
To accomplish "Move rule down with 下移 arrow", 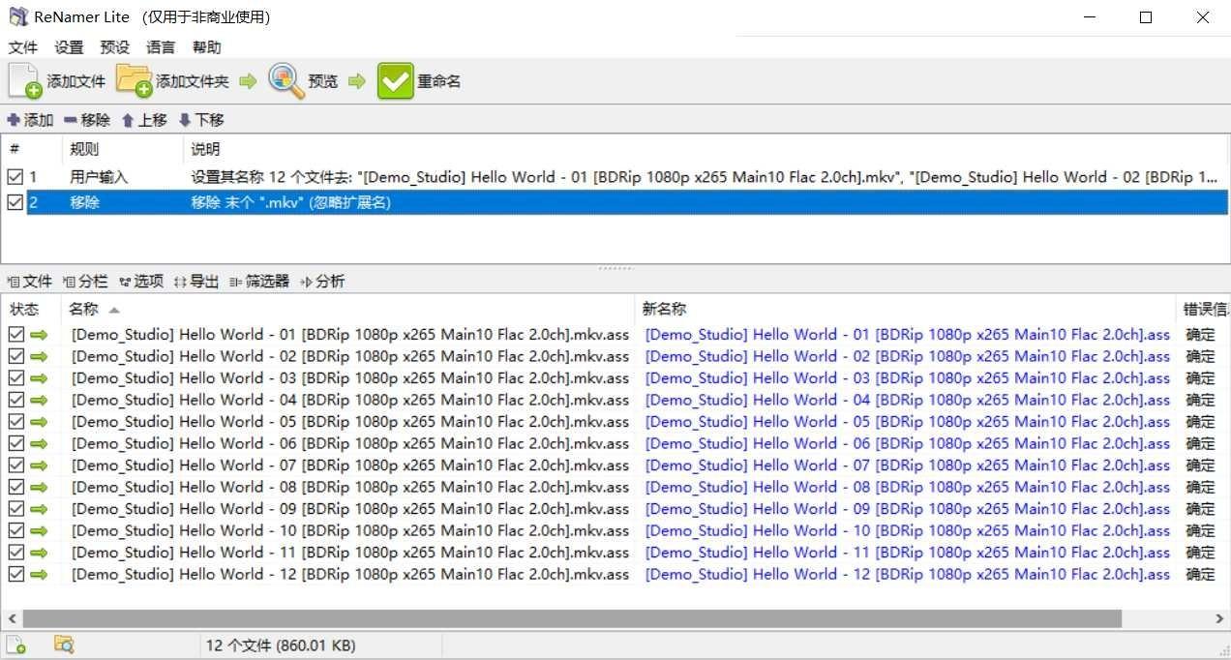I will [184, 120].
